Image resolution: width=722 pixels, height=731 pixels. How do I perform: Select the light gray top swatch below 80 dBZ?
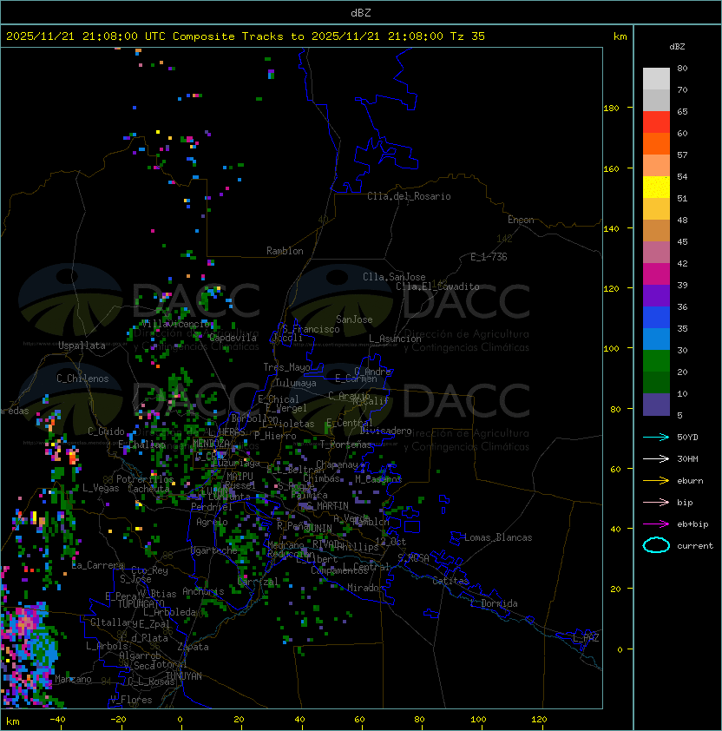656,78
